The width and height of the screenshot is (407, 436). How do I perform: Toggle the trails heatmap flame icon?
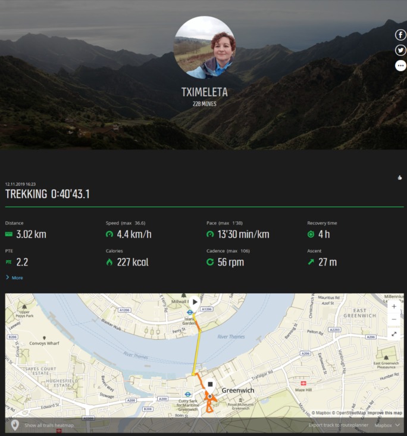[15, 425]
